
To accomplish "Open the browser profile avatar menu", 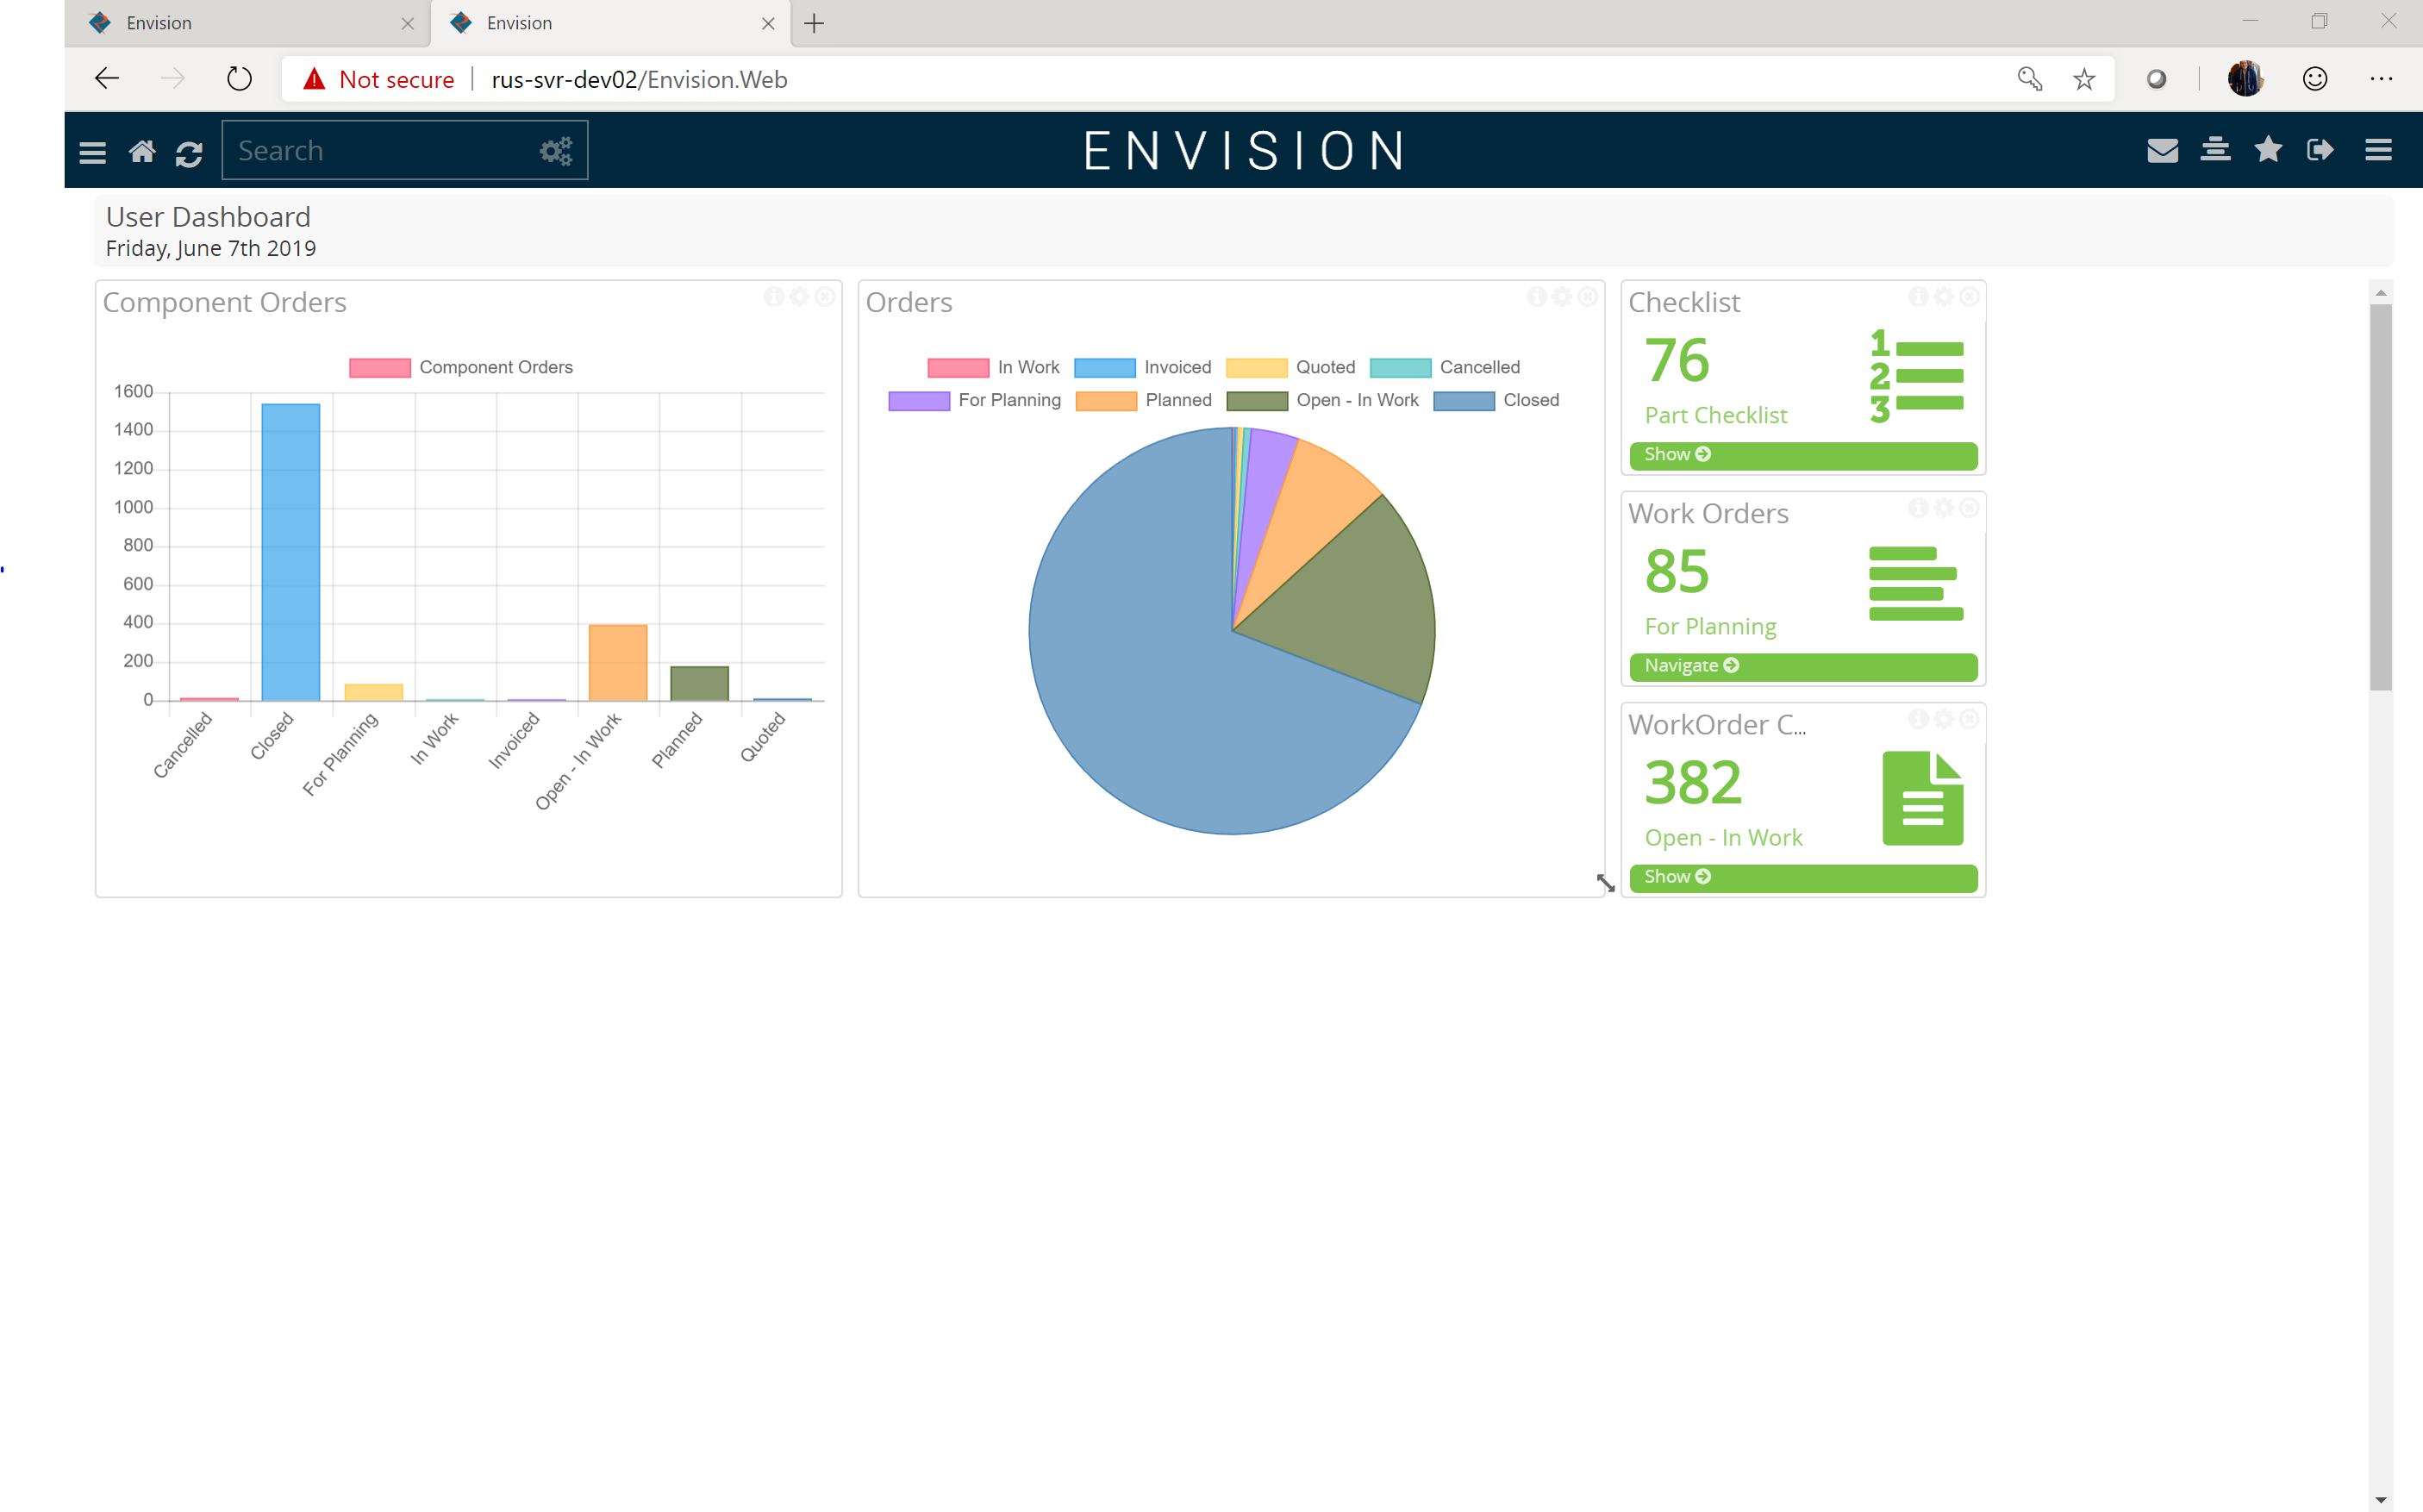I will (x=2246, y=79).
